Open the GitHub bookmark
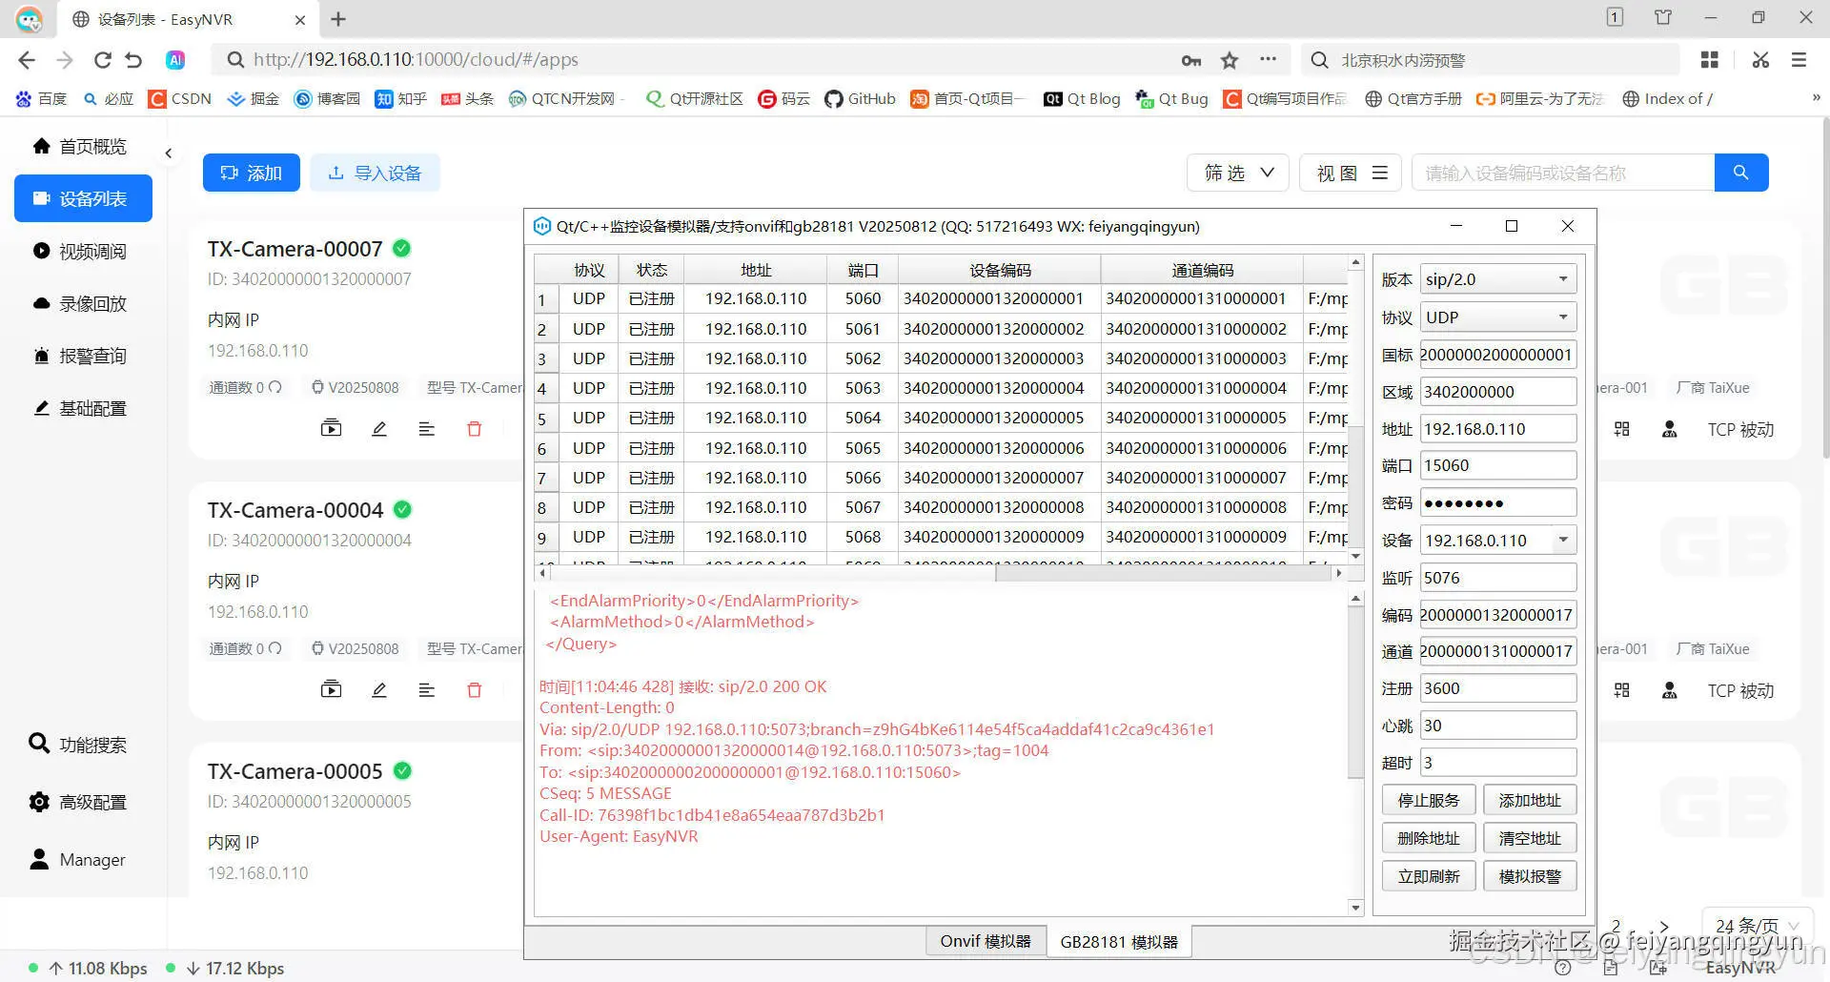This screenshot has height=982, width=1830. coord(860,98)
